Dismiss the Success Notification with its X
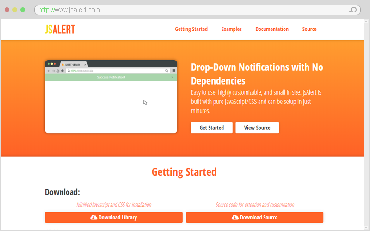The height and width of the screenshot is (231, 370). click(173, 77)
